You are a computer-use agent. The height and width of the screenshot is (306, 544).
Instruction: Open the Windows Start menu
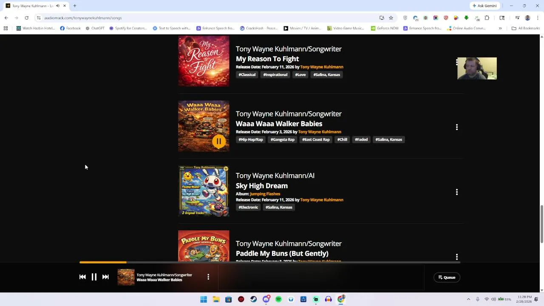[x=204, y=299]
